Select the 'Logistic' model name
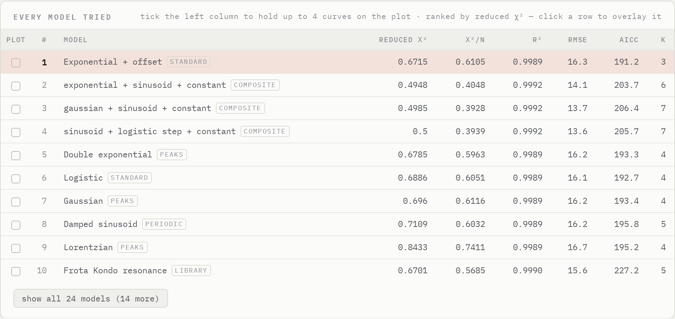The width and height of the screenshot is (675, 319). [83, 178]
